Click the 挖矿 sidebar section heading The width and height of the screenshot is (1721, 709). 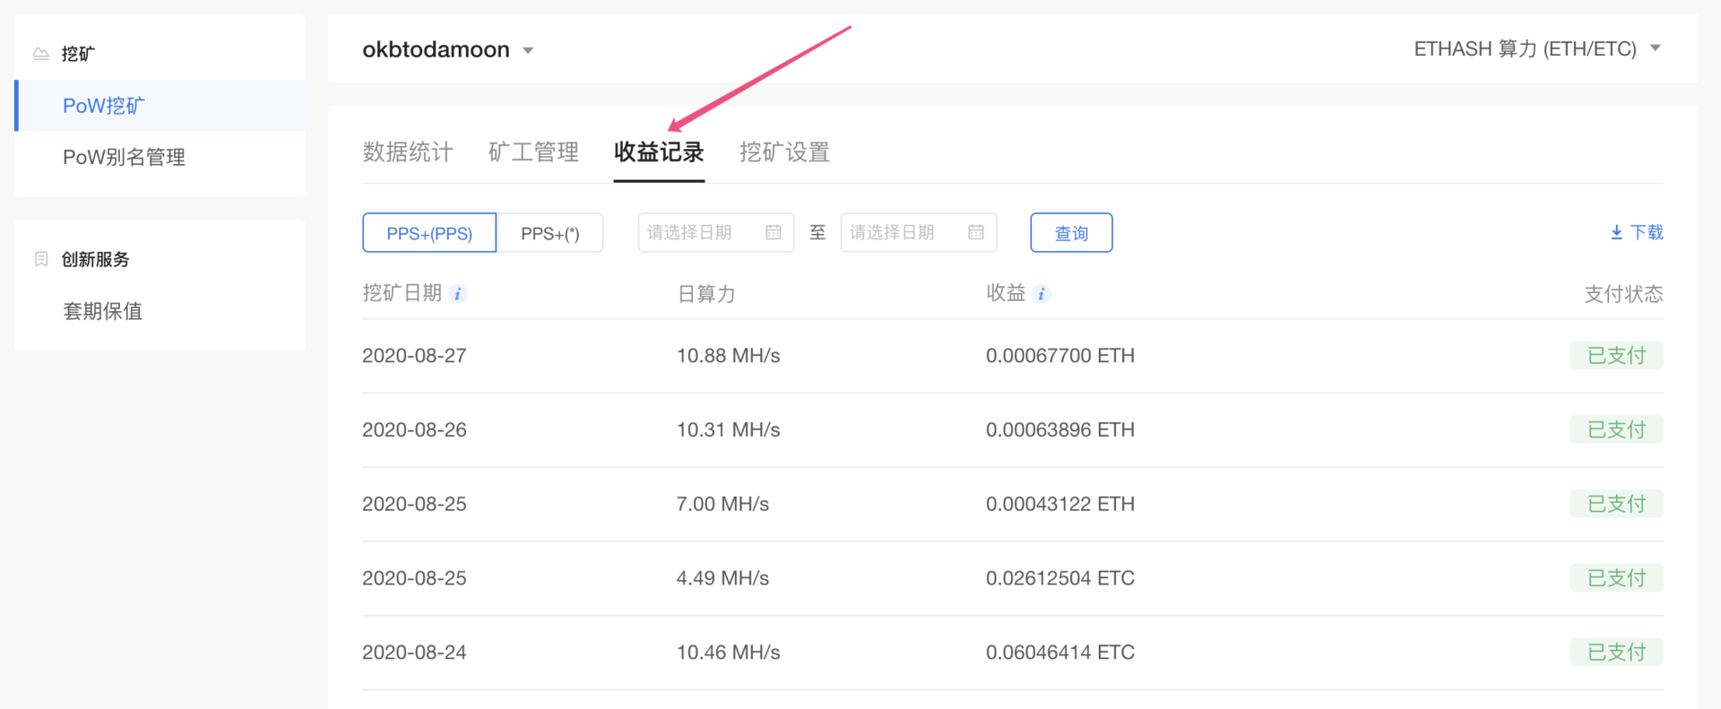78,54
